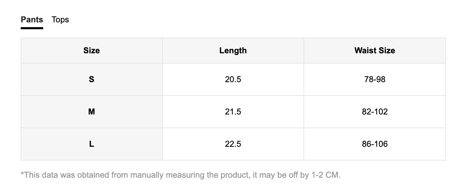Select the M size row label
471x187 pixels.
click(92, 112)
